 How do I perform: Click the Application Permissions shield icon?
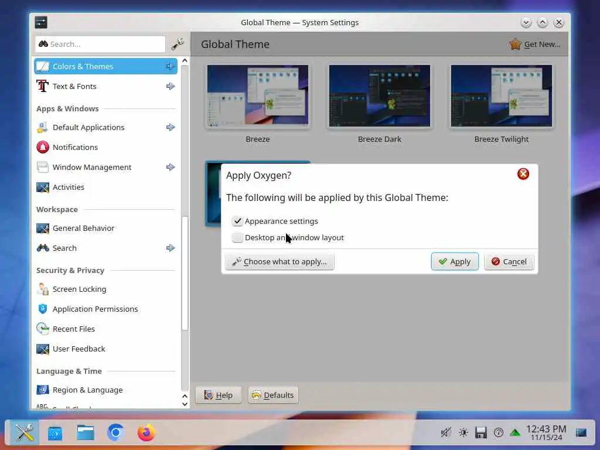coord(42,309)
